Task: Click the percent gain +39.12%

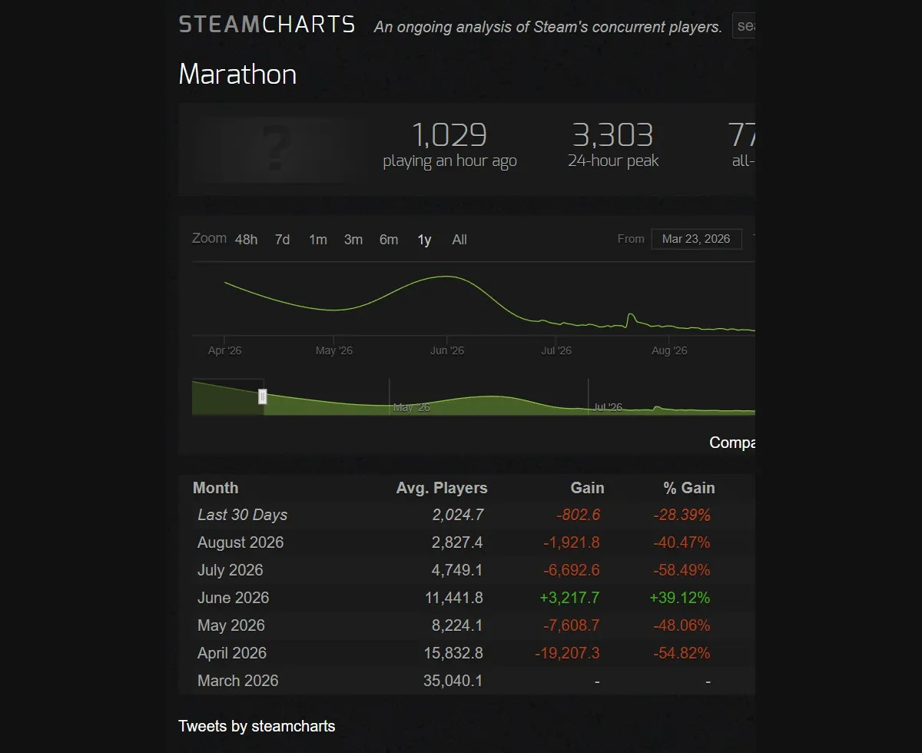Action: coord(680,598)
